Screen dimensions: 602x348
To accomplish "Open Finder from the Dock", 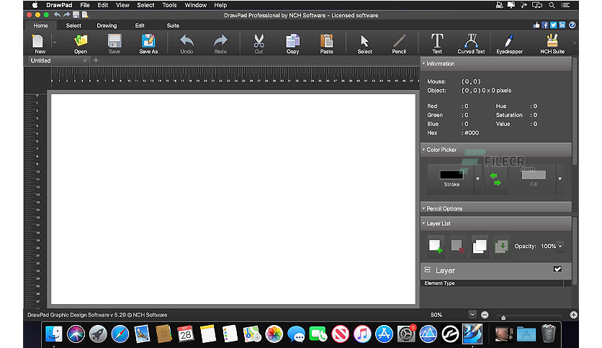I will 54,334.
